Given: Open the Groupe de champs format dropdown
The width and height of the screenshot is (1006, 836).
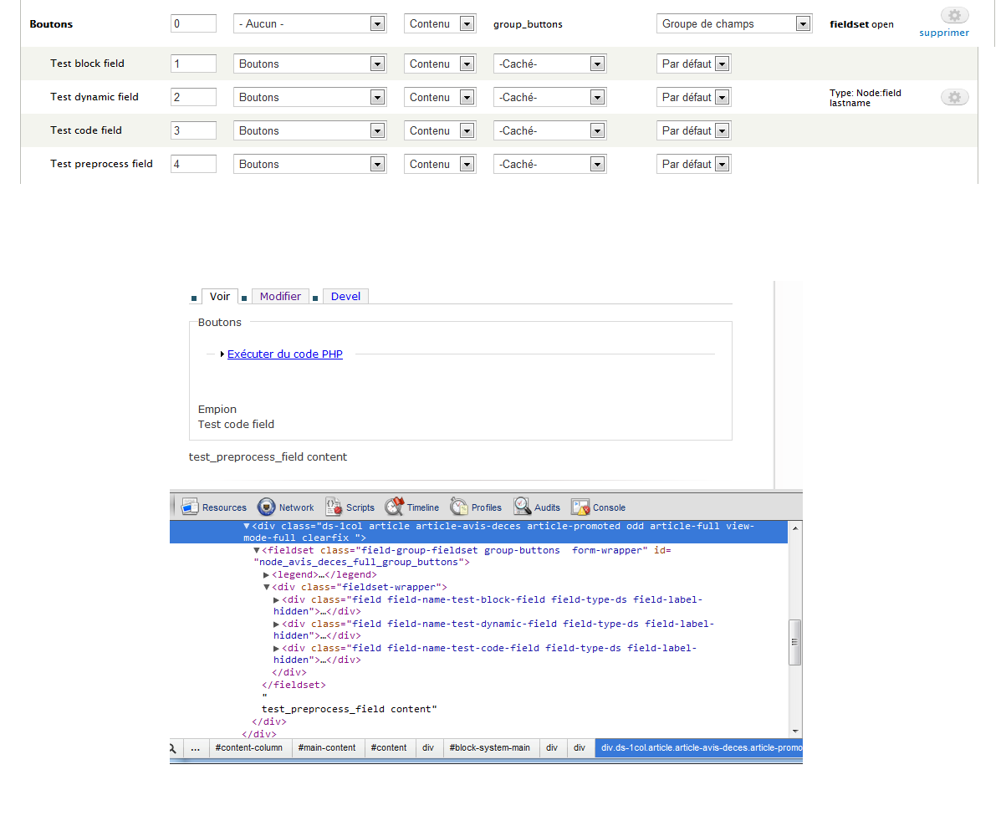Looking at the screenshot, I should coord(734,24).
